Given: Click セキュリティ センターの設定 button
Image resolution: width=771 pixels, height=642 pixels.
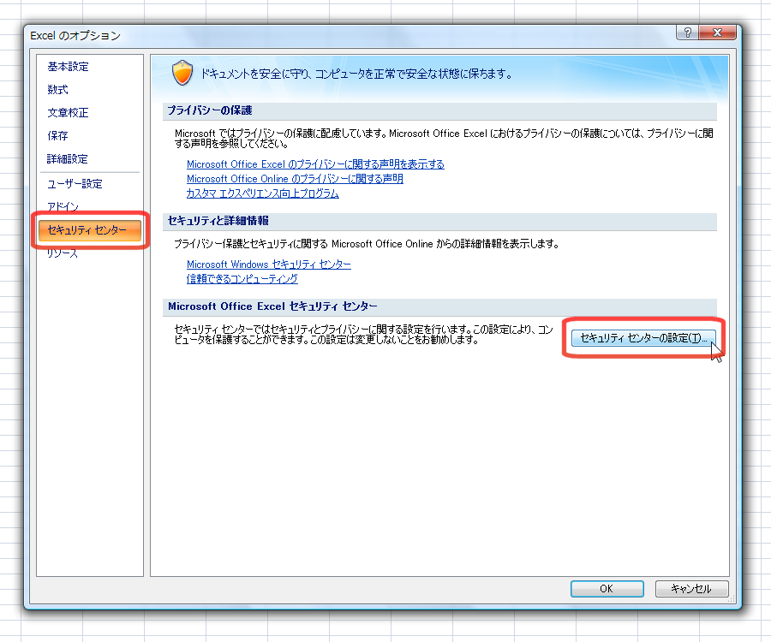Looking at the screenshot, I should 643,338.
